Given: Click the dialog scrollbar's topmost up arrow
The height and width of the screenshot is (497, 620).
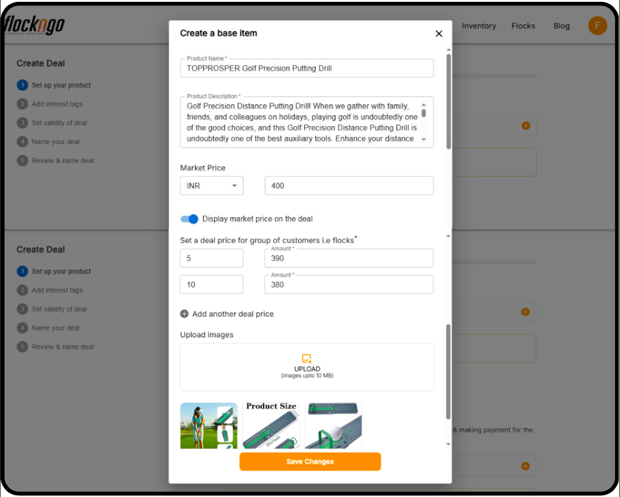Looking at the screenshot, I should click(448, 50).
